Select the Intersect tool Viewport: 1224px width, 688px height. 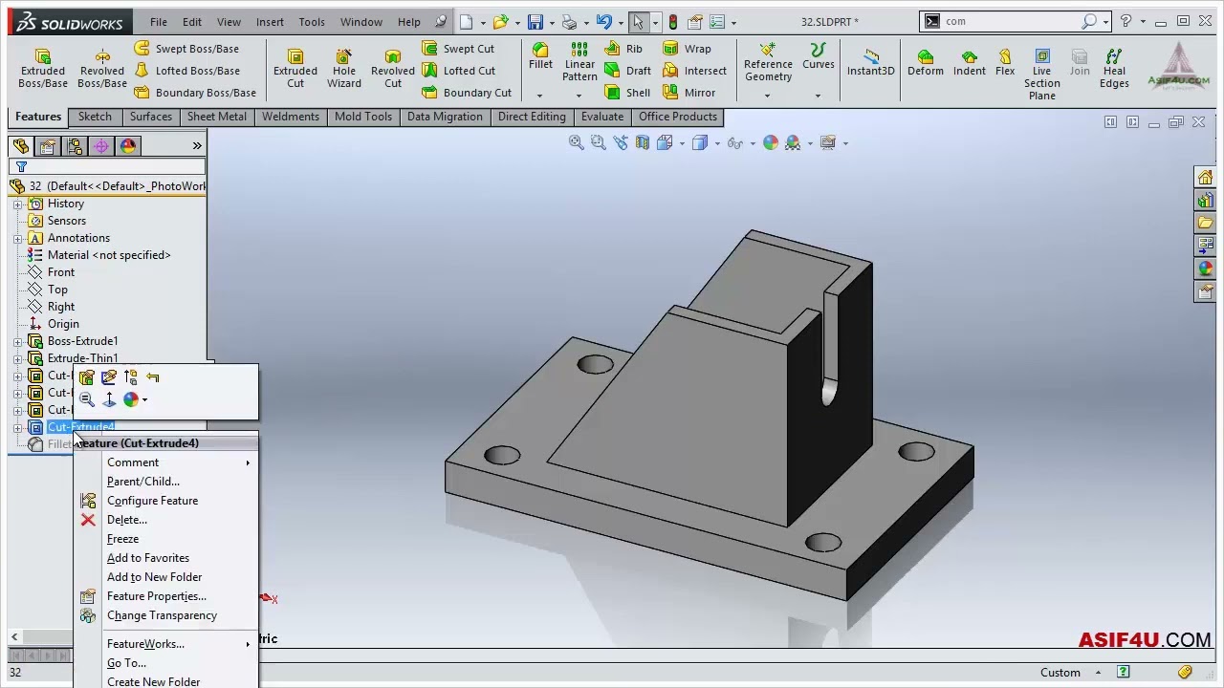point(693,71)
